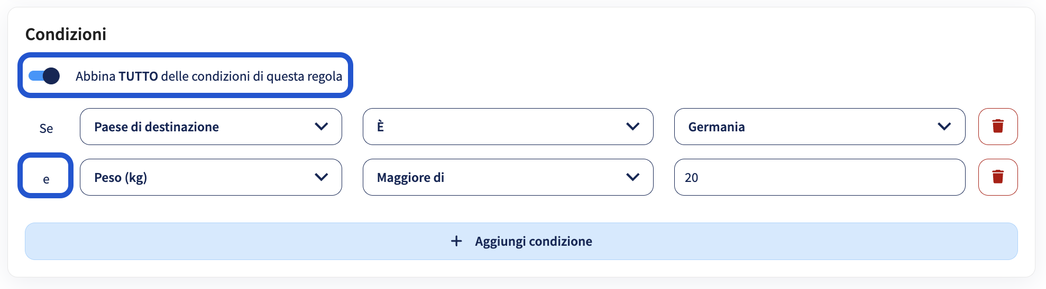Screen dimensions: 1046x289
Task: Expand the Maggiore di operator selector
Action: point(508,177)
